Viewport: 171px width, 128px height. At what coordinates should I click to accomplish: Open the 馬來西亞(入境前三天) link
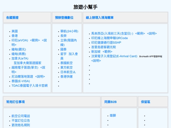click(112, 34)
